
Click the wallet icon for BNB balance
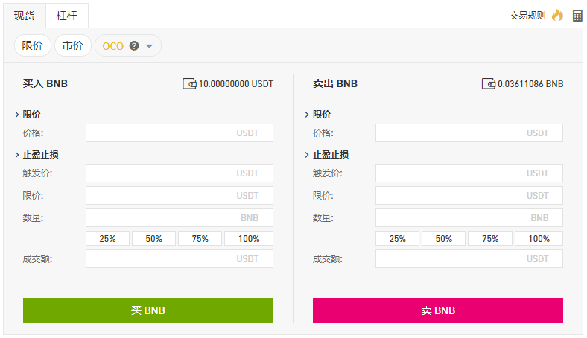(x=489, y=83)
